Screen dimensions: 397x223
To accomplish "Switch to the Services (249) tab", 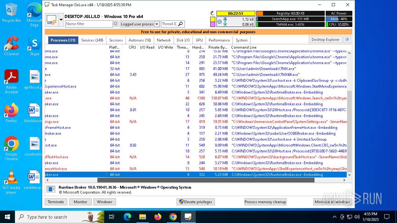I will coord(92,40).
